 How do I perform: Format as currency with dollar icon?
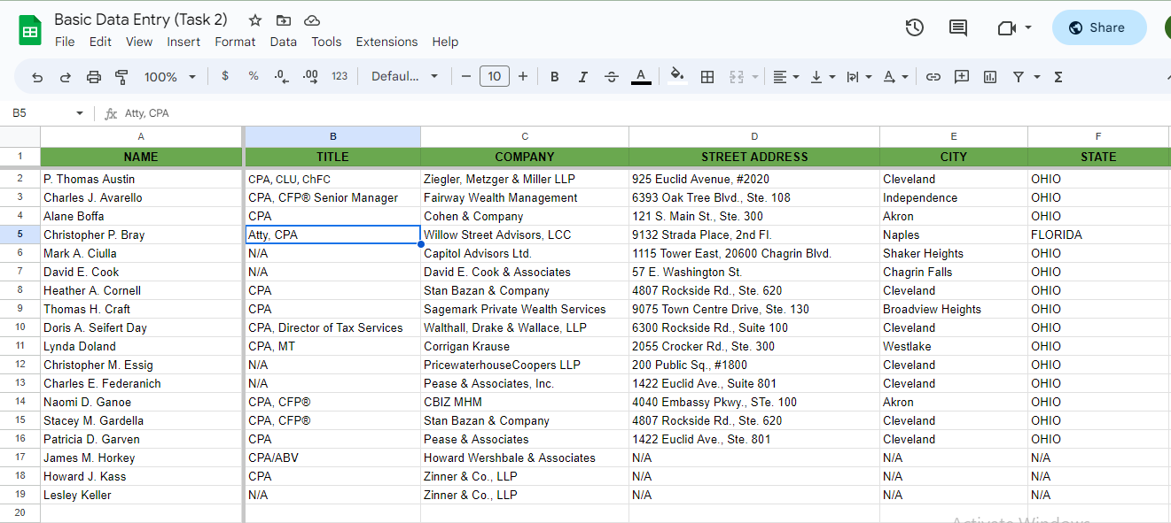tap(225, 76)
